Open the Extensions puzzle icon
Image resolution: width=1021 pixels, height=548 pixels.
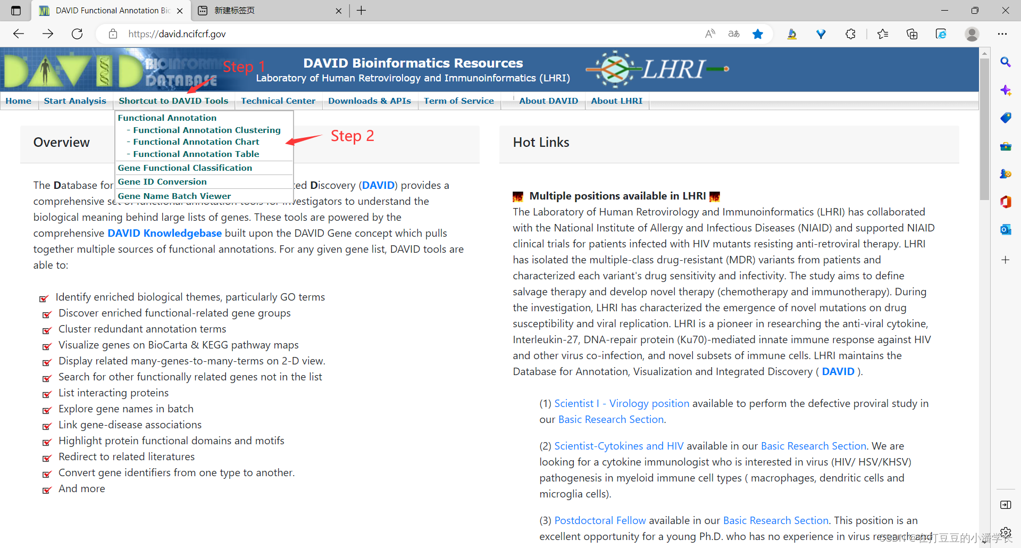point(850,34)
